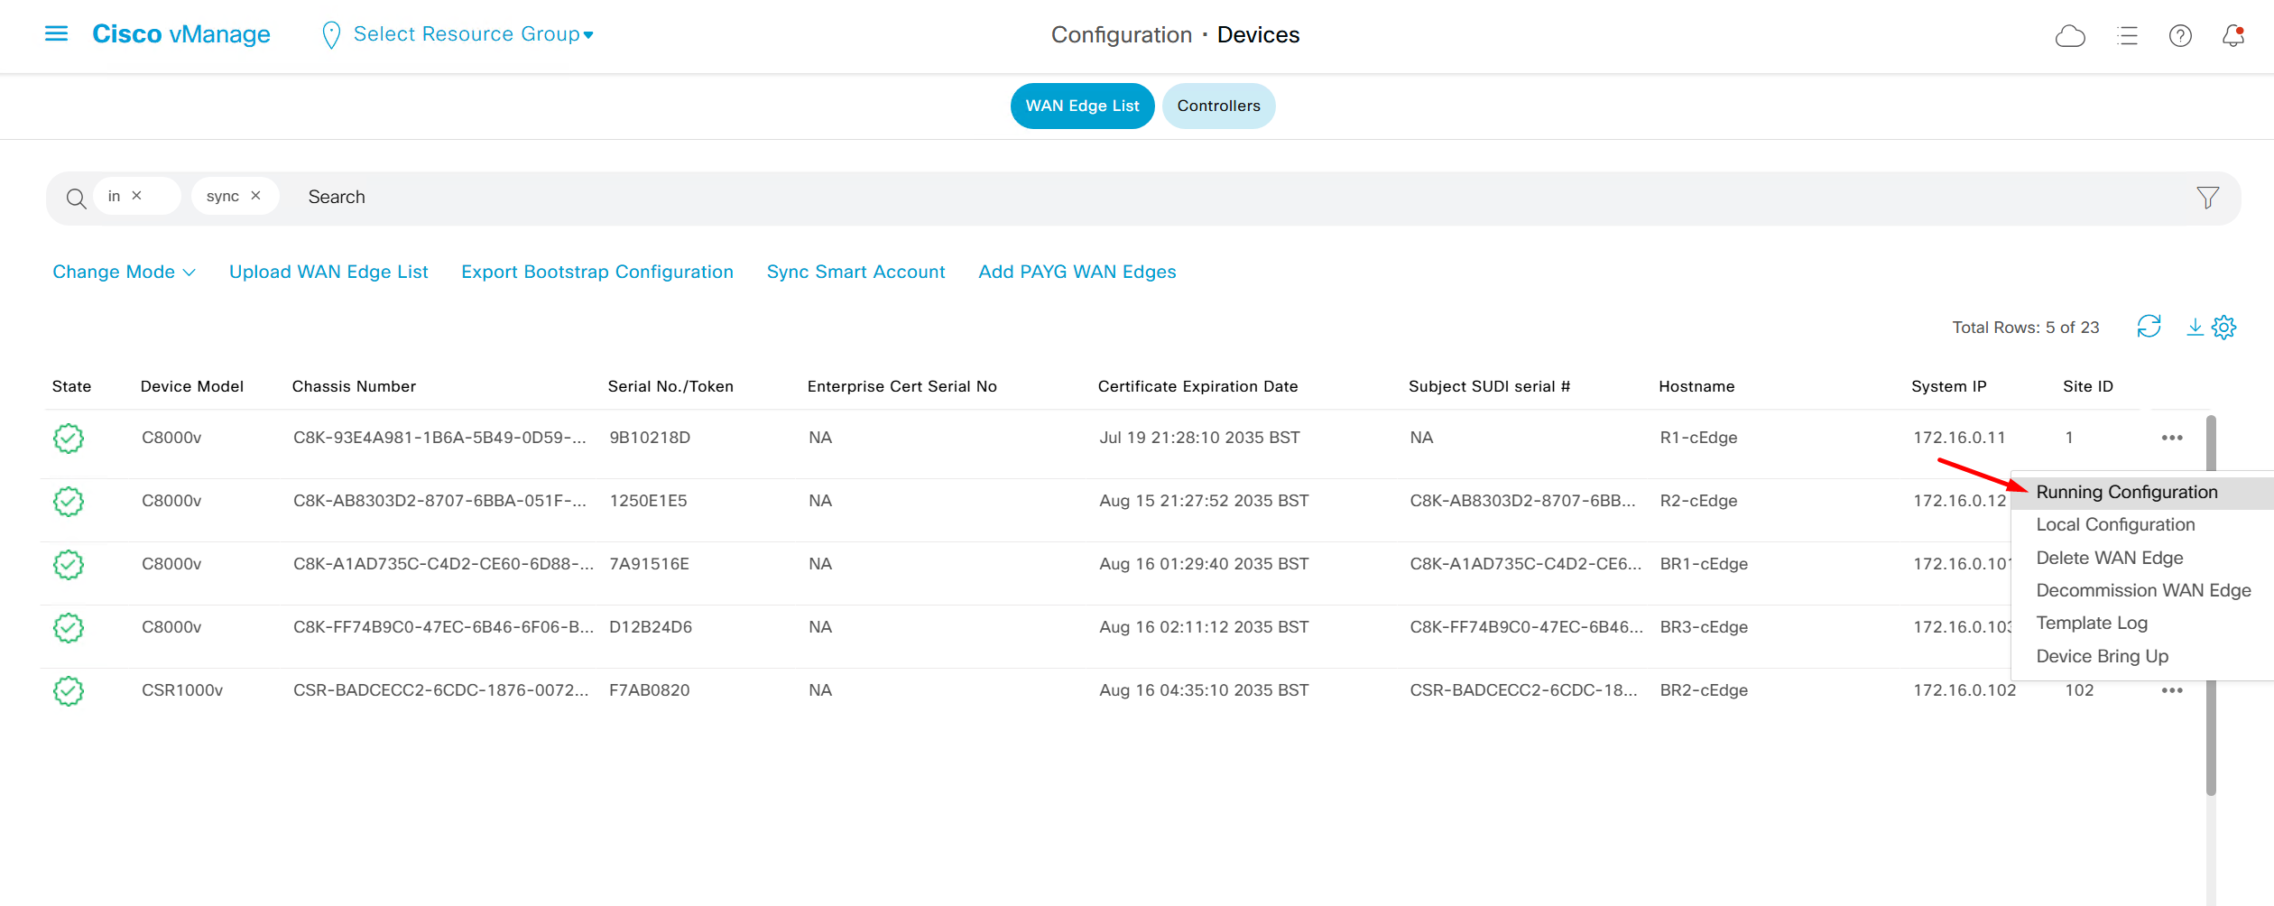The width and height of the screenshot is (2274, 906).
Task: Refresh the device table
Action: 2149,327
